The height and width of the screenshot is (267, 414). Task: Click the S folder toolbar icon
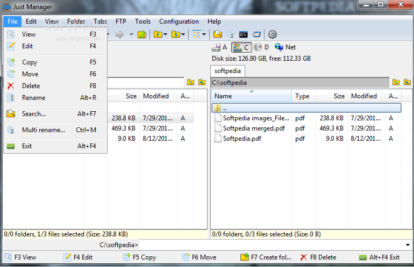pos(176,34)
